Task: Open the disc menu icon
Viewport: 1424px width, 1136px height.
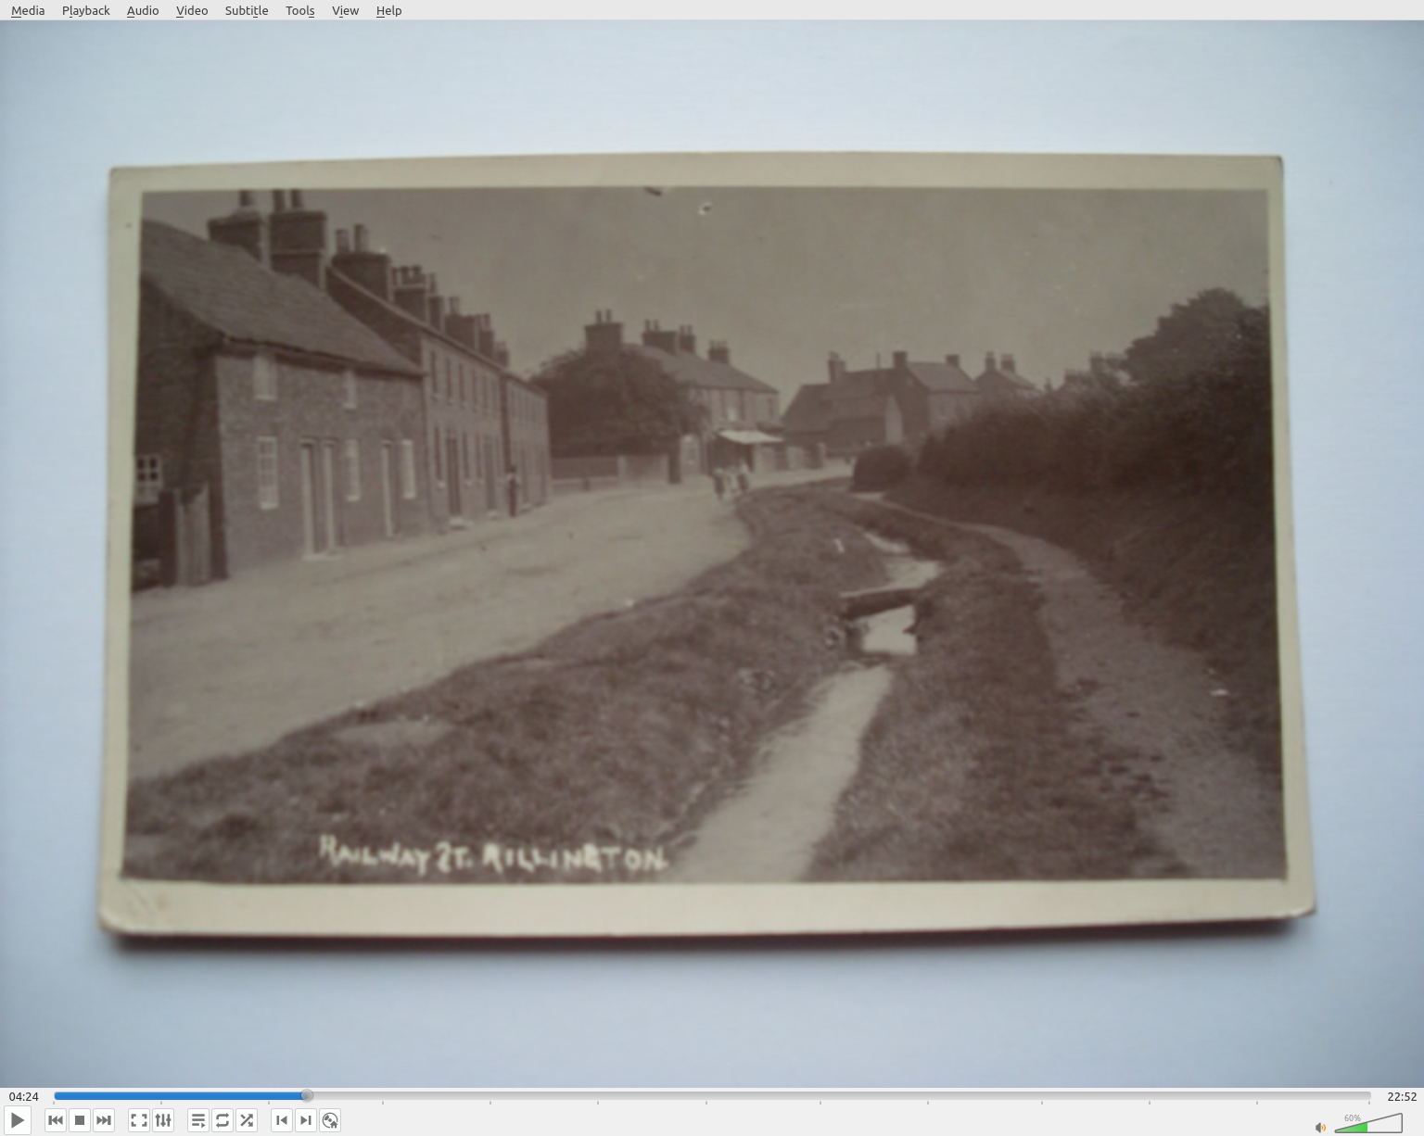Action: point(330,1120)
